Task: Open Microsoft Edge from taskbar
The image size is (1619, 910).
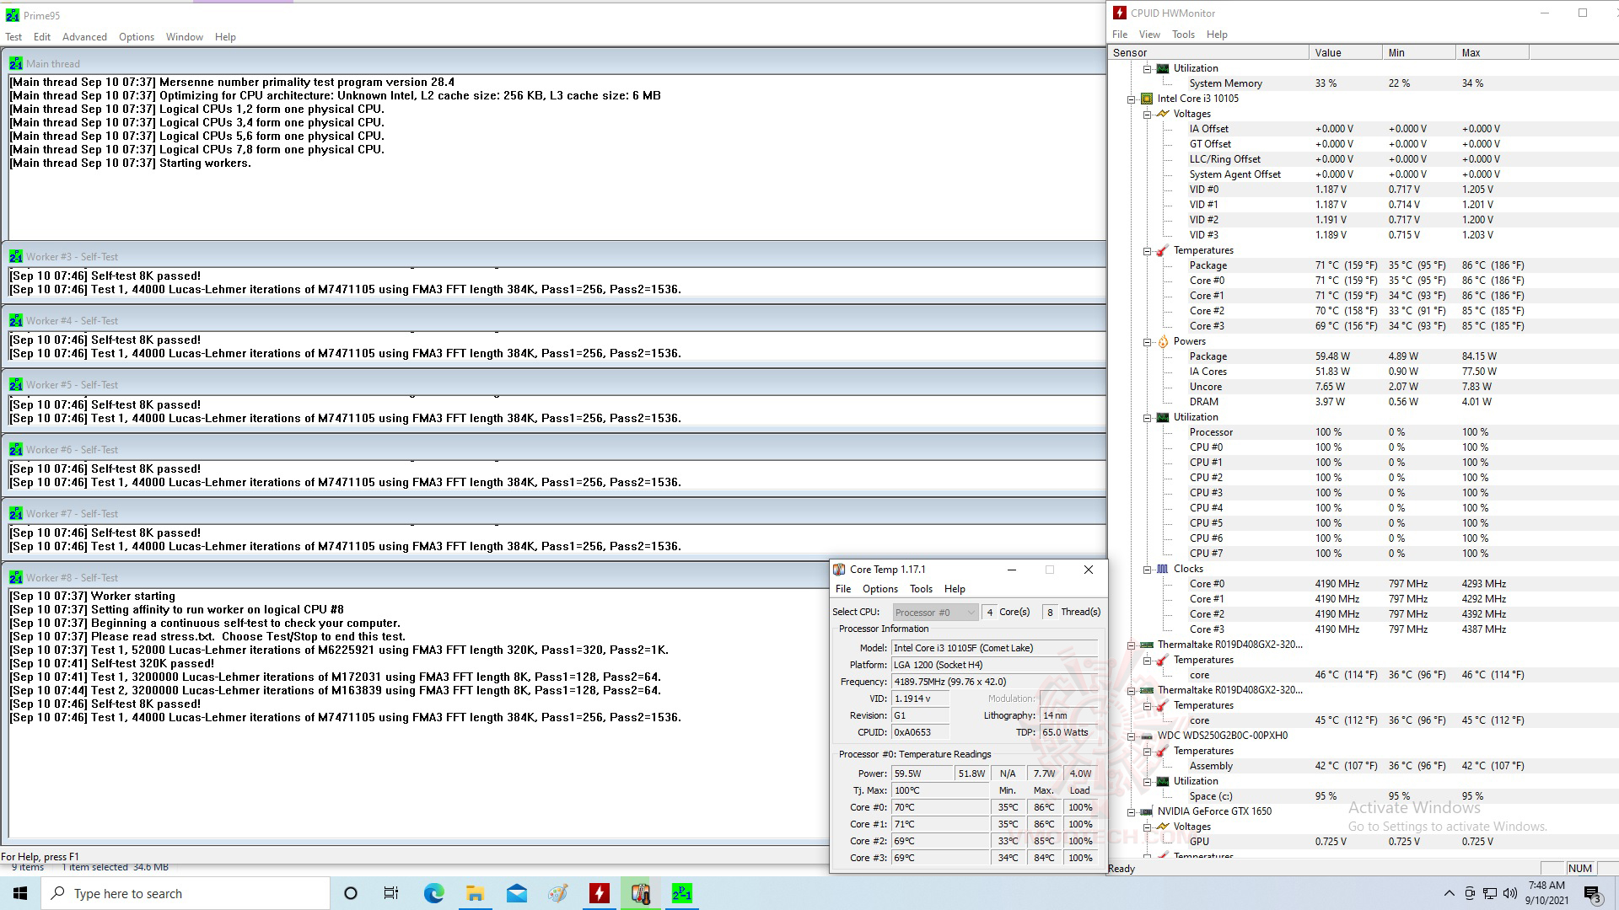Action: 433,893
